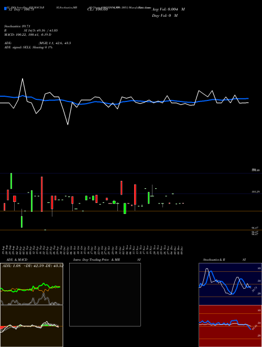Image resolution: width=262 pixels, height=347 pixels.
Task: Open the ADX indicator chart thumbnail
Action: (x=31, y=284)
